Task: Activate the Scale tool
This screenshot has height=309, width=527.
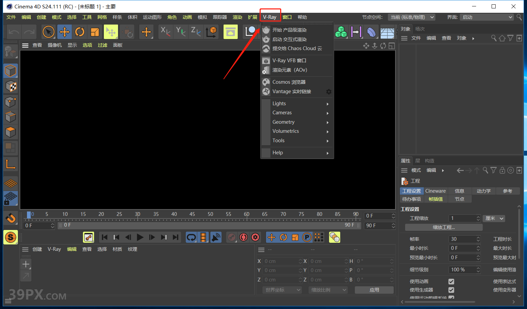Action: pos(95,32)
